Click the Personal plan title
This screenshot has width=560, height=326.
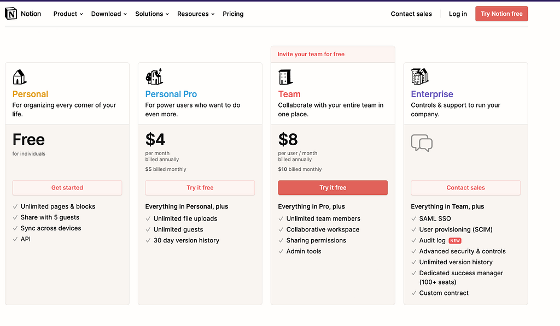[x=30, y=94]
